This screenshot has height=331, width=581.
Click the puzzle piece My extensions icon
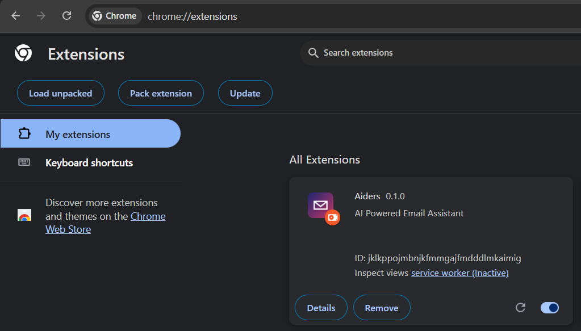coord(24,133)
